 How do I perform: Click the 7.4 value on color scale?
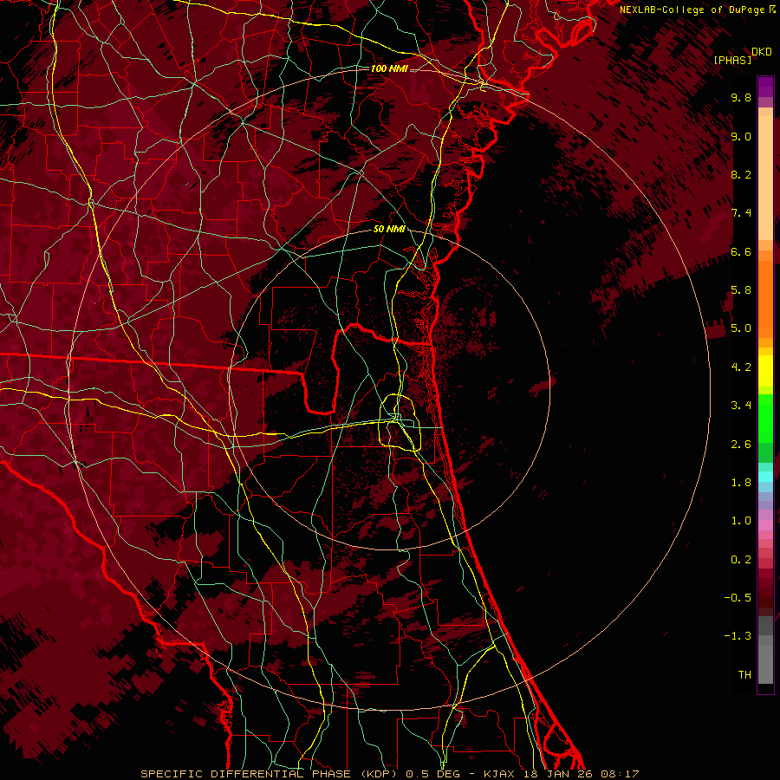[741, 213]
